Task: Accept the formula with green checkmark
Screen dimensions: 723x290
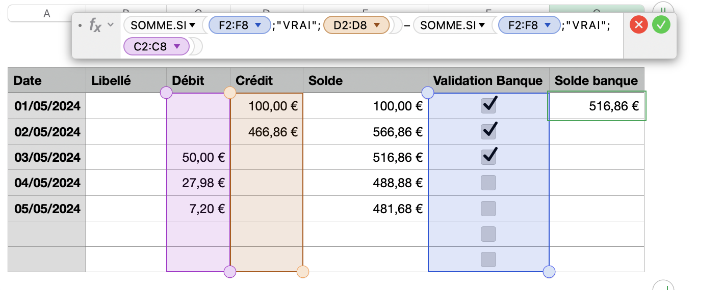Action: click(661, 24)
